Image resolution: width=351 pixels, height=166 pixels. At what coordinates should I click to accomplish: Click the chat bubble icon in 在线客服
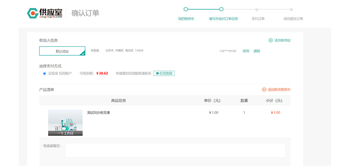[x=157, y=73]
